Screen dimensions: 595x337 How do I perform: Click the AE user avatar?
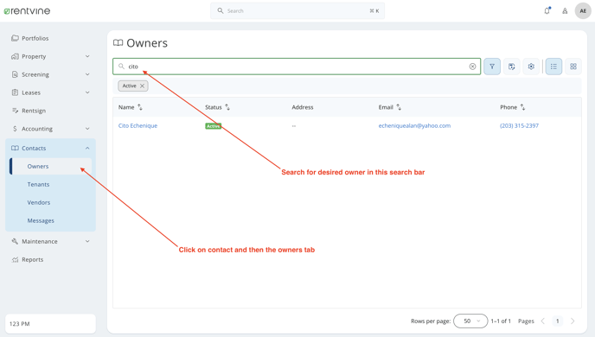(x=583, y=10)
